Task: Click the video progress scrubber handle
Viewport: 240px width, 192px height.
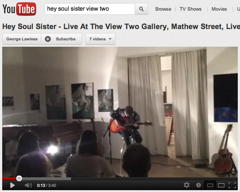Action: [19, 178]
